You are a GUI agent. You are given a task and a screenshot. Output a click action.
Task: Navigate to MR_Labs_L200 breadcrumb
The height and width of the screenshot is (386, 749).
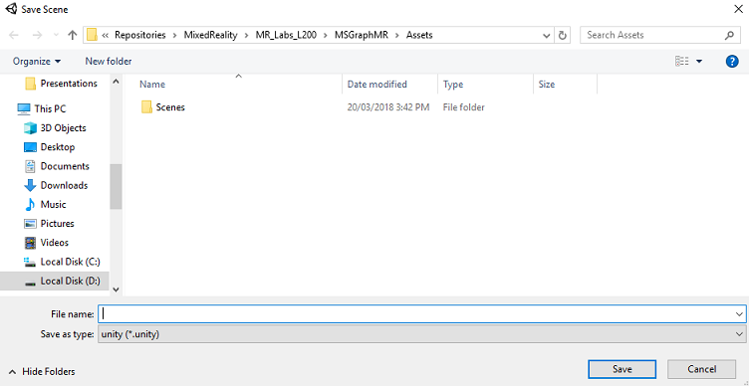pos(286,35)
